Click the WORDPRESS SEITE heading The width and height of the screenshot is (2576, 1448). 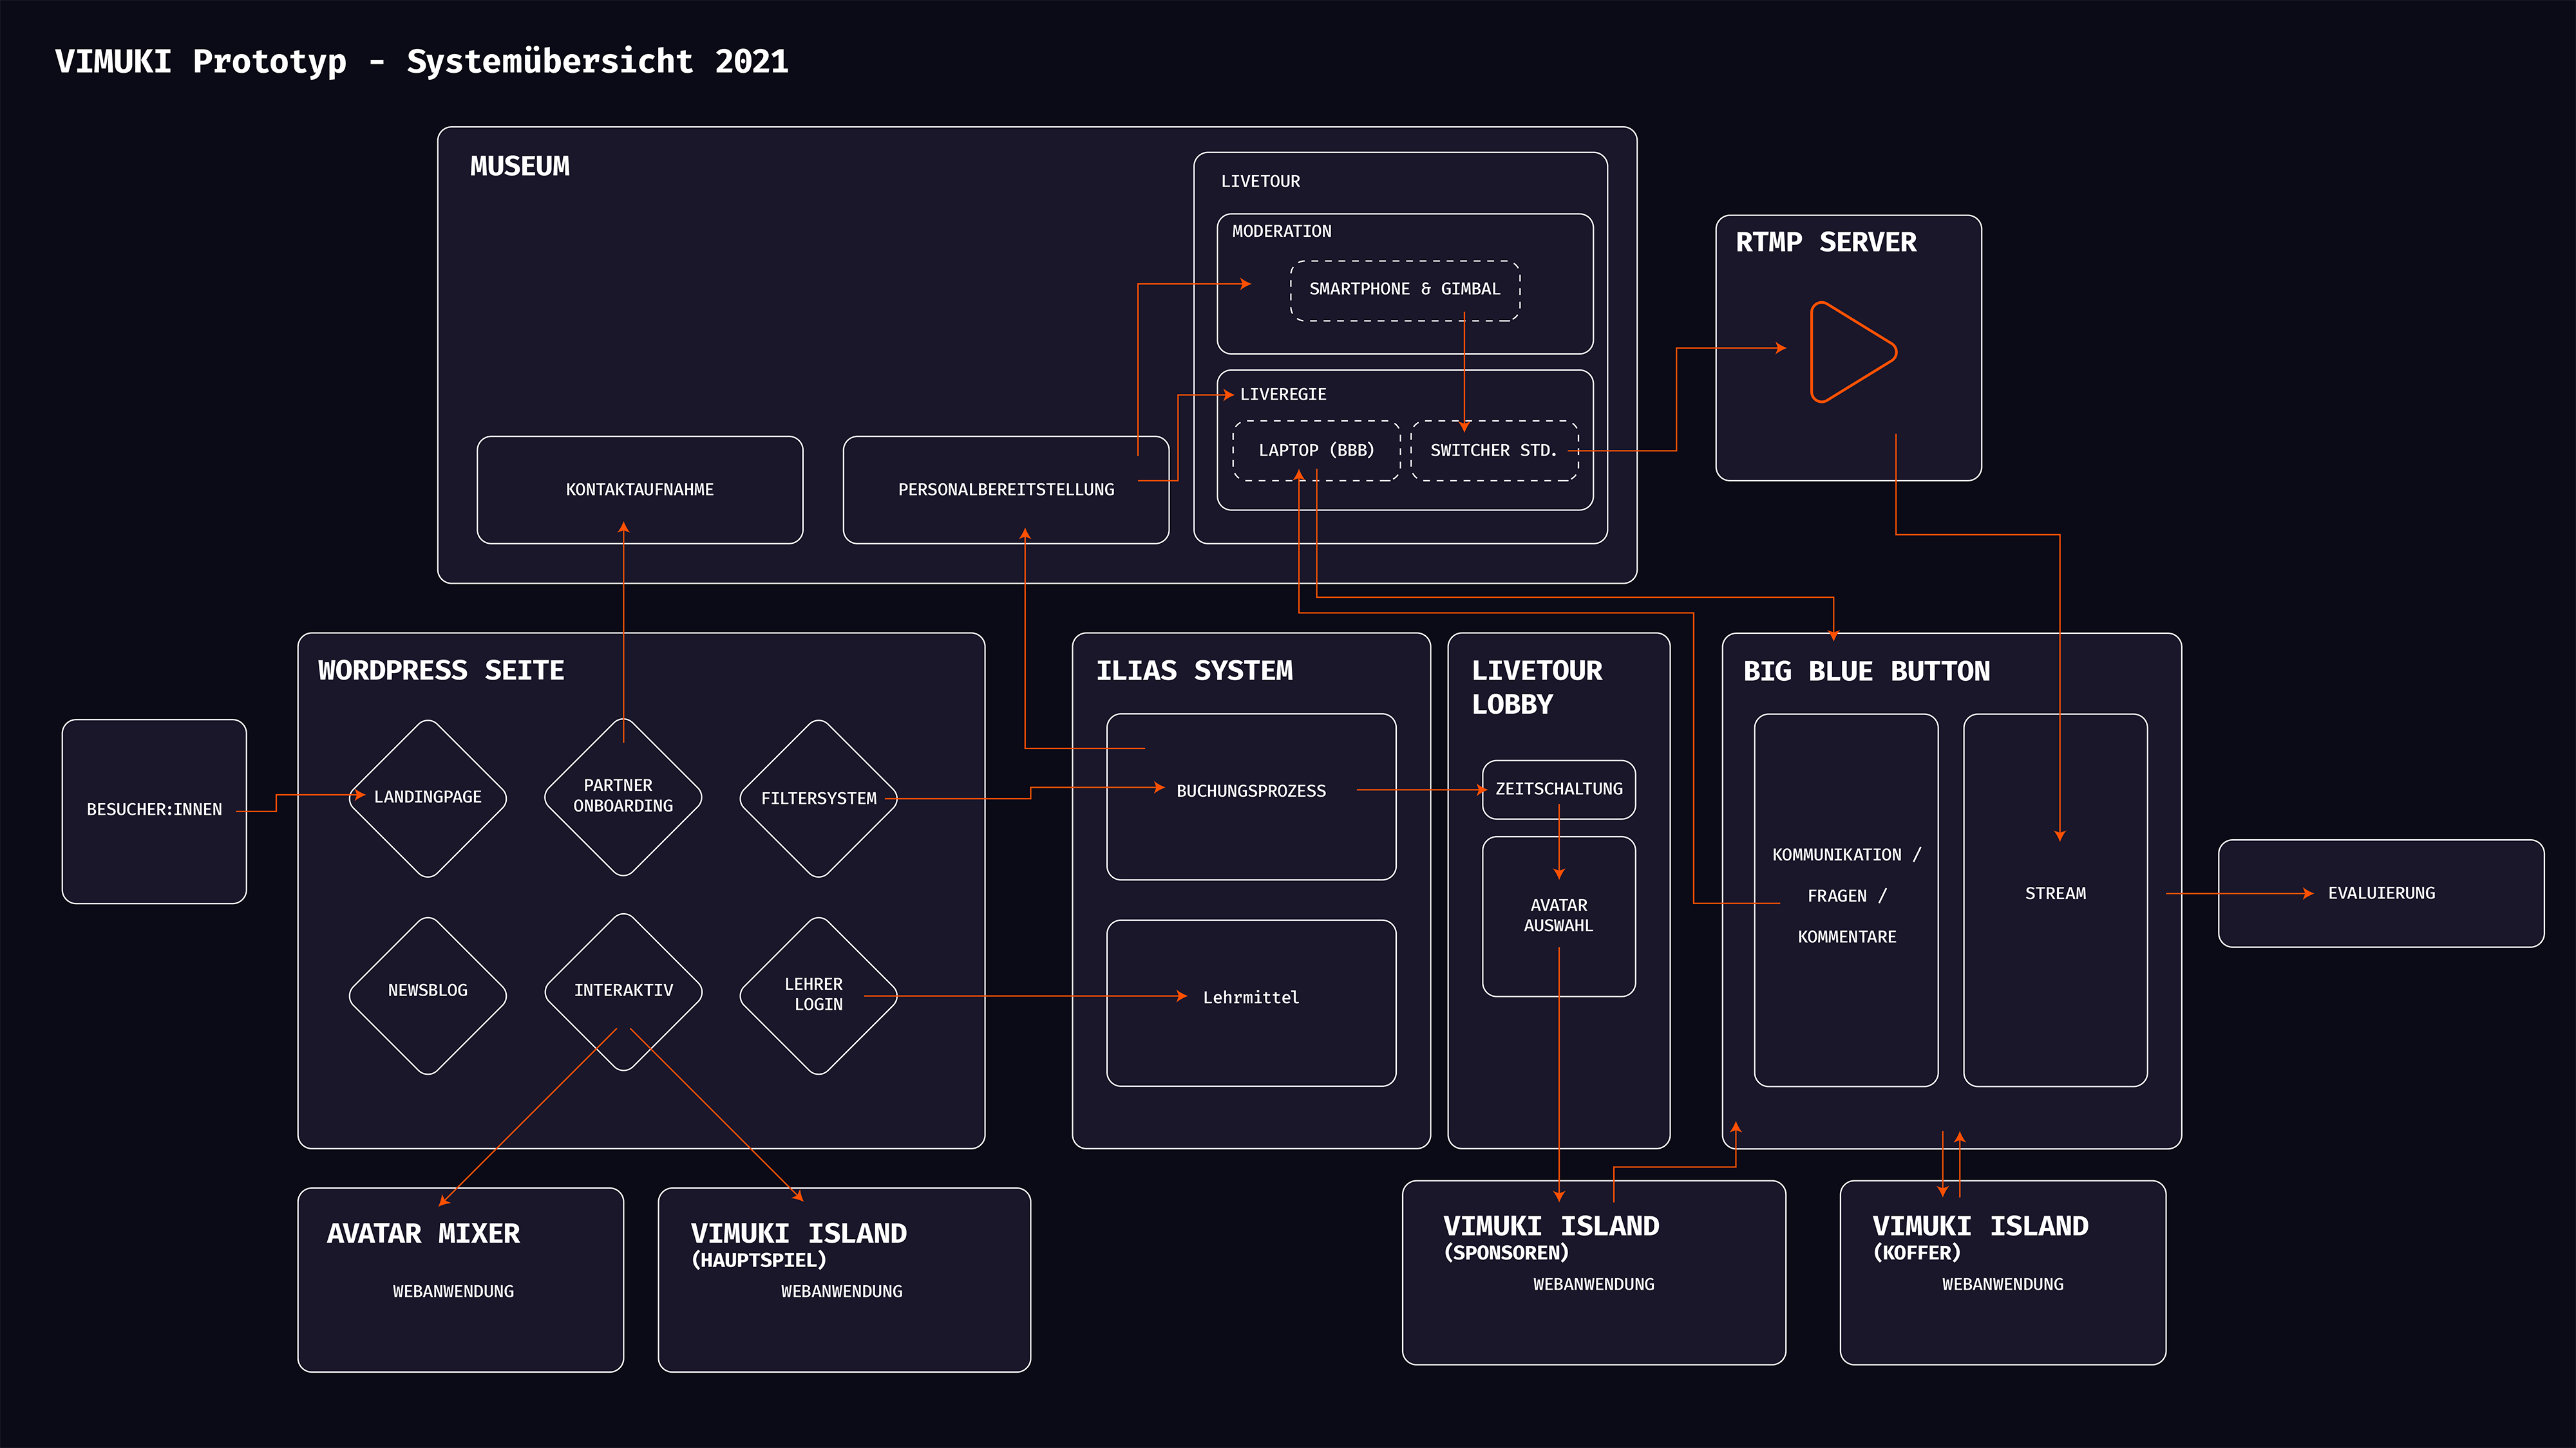click(441, 671)
